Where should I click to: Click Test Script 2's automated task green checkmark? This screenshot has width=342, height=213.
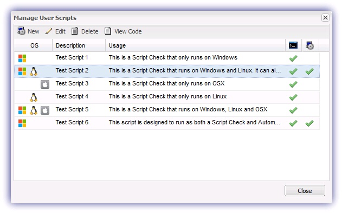[x=309, y=71]
